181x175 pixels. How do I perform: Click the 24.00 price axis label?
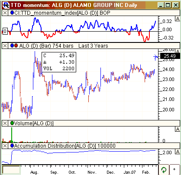point(168,69)
